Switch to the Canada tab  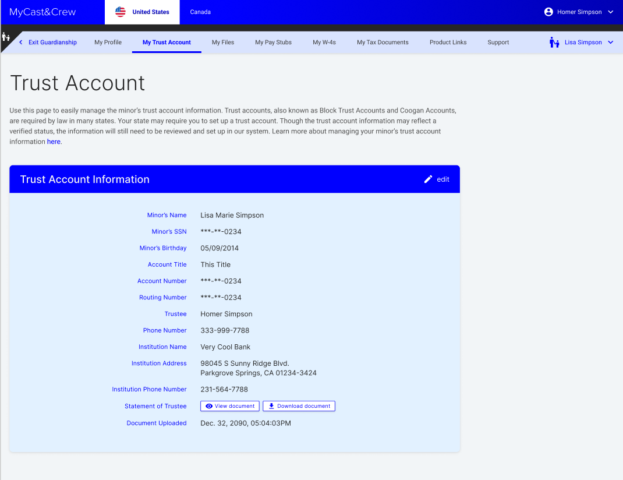pyautogui.click(x=200, y=12)
